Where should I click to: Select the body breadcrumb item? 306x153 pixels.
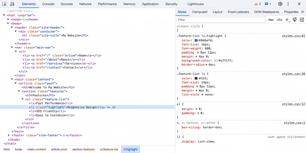pyautogui.click(x=18, y=149)
